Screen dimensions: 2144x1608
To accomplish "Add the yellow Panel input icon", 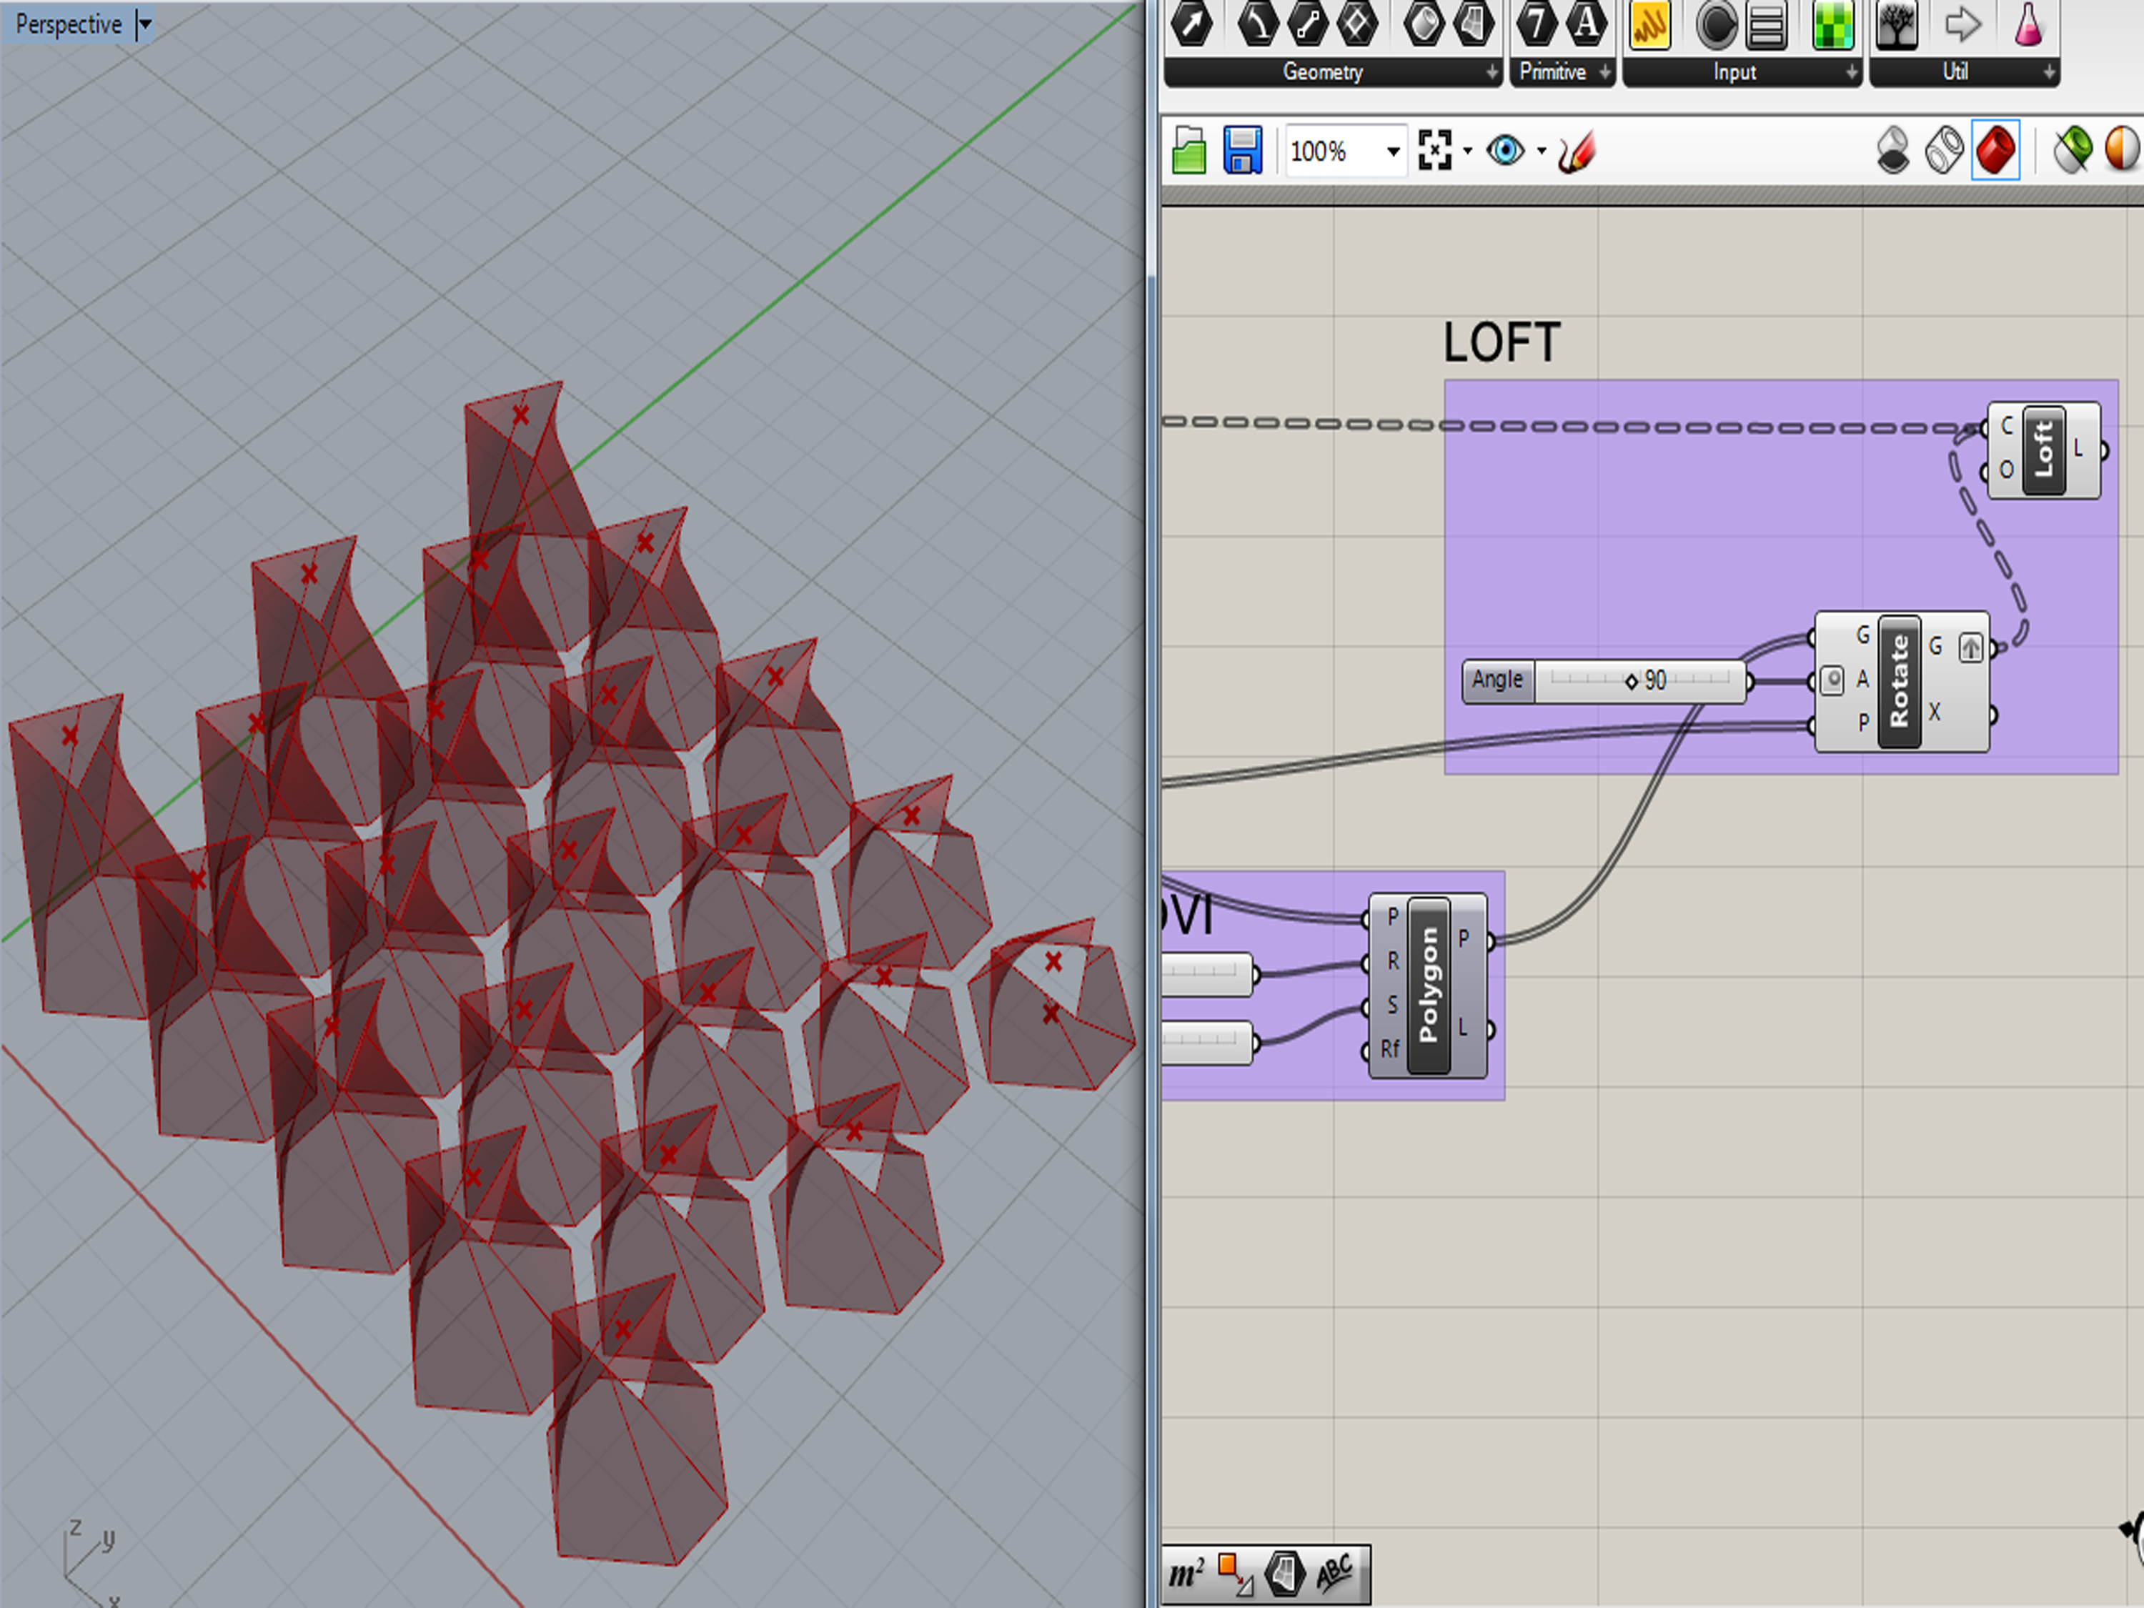I will tap(1649, 24).
